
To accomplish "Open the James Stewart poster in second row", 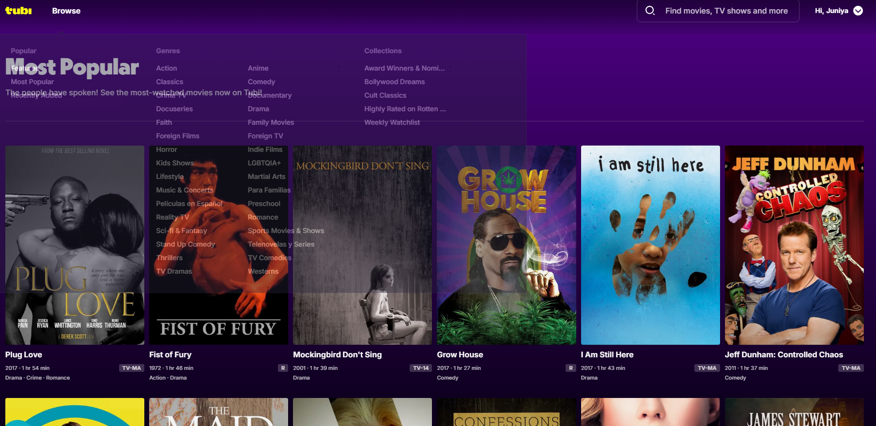I will click(x=794, y=412).
